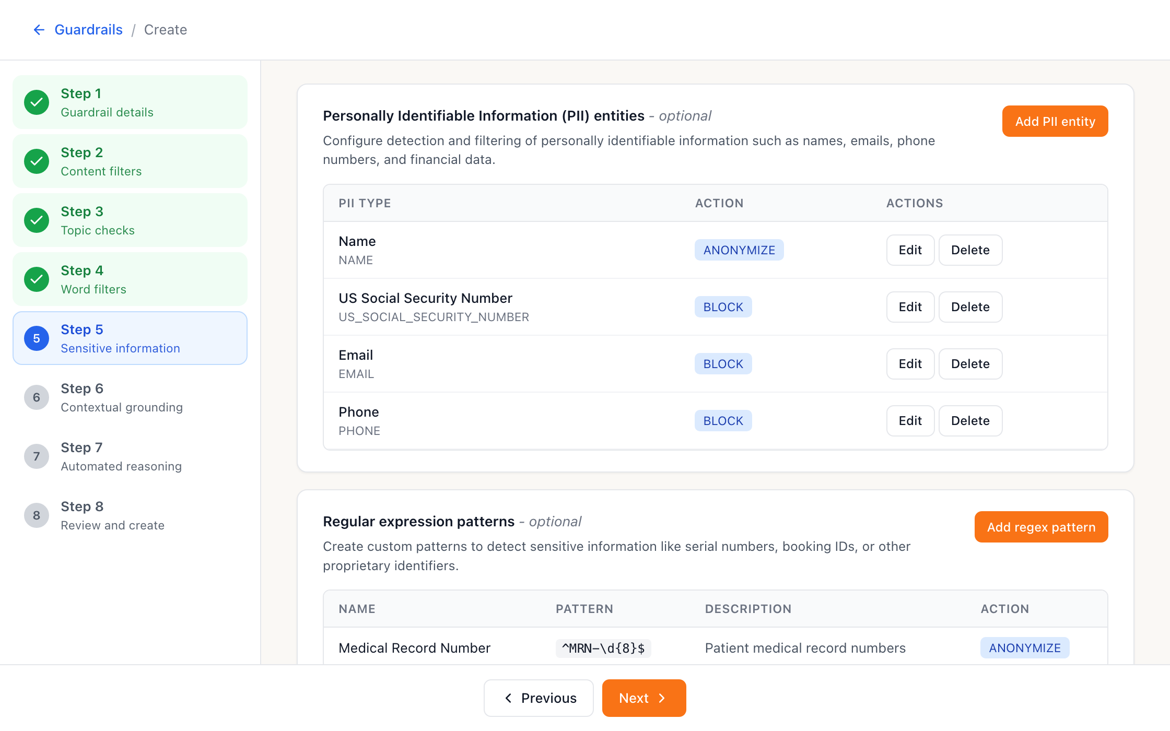Click Next to proceed to Step 6
Viewport: 1170px width, 731px height.
click(644, 698)
